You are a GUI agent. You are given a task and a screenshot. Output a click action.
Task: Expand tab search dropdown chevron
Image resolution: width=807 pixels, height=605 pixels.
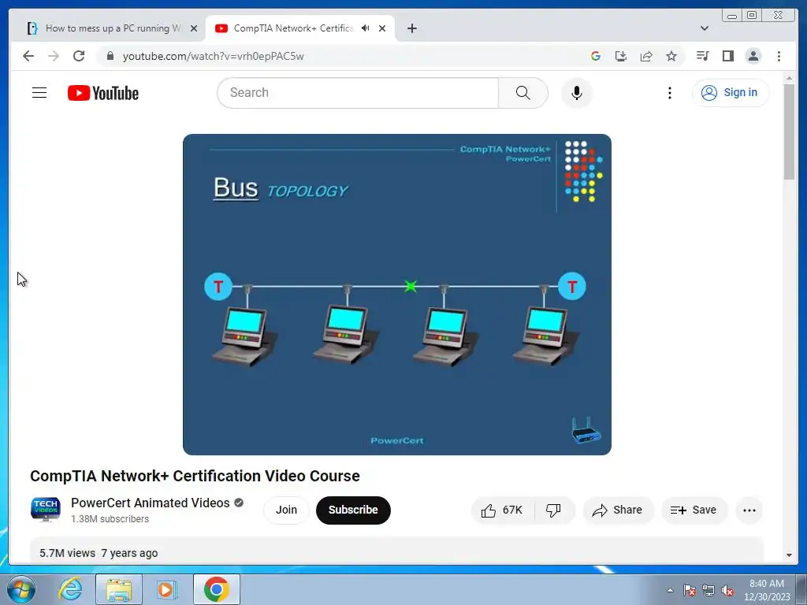point(705,28)
